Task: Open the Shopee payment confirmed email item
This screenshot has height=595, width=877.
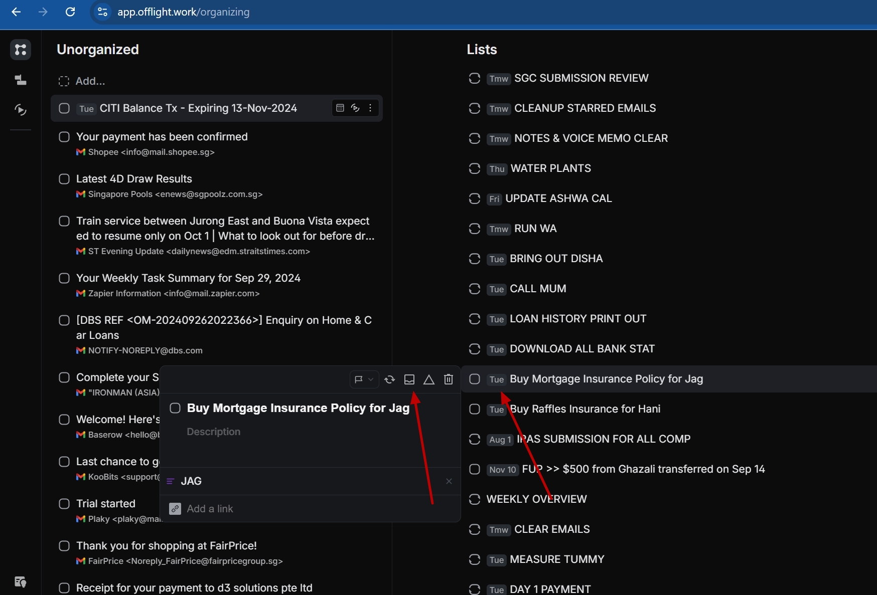Action: coord(162,137)
